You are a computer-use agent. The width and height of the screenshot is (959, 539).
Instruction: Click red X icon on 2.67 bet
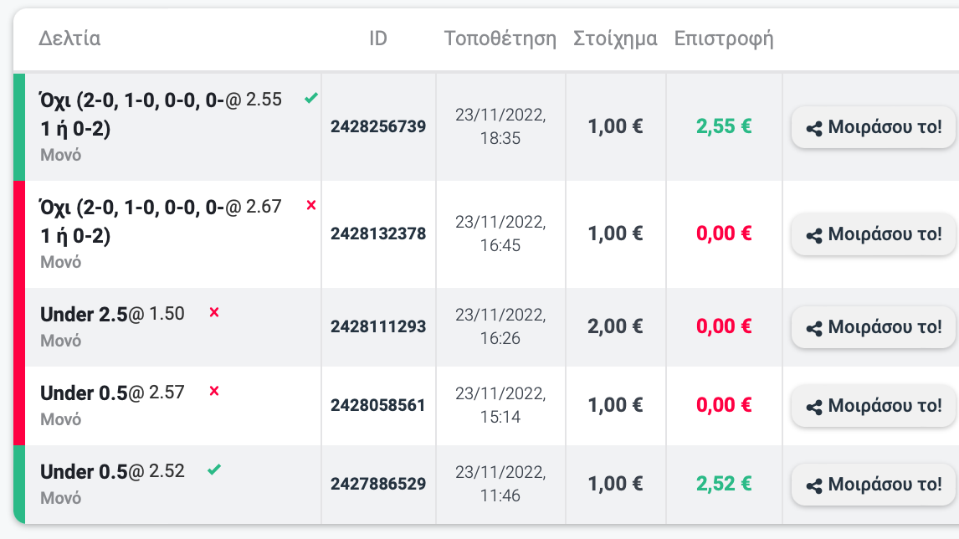click(x=311, y=205)
